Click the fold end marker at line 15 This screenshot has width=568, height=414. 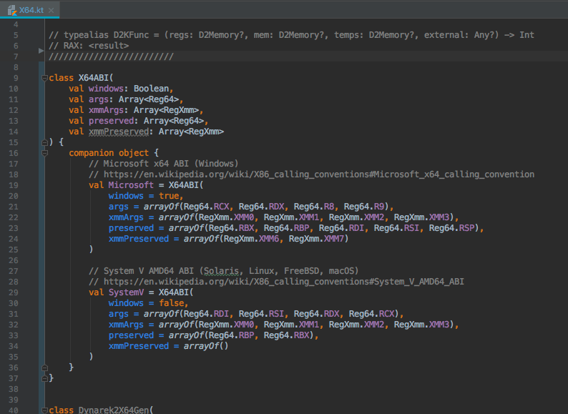pos(44,142)
